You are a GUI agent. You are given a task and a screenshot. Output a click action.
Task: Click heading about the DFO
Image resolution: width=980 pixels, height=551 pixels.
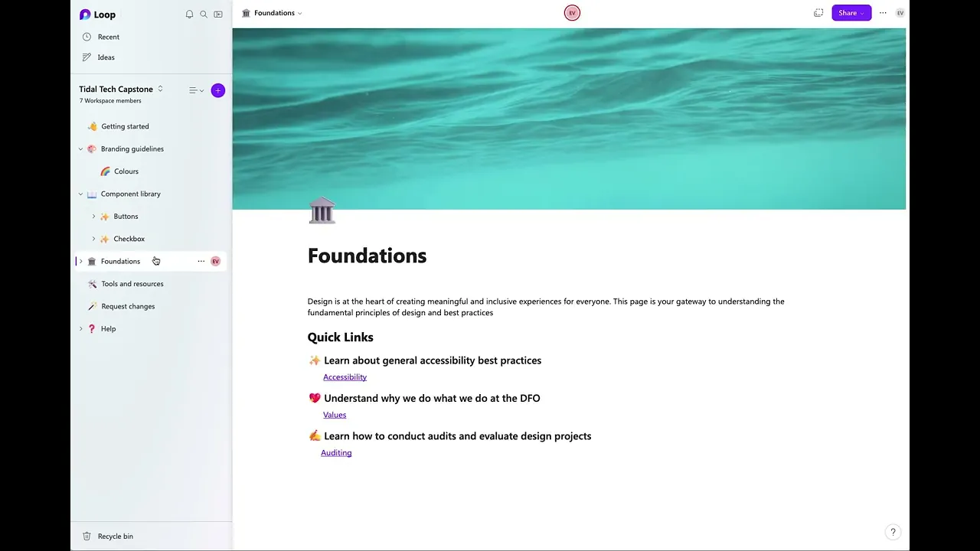[432, 399]
